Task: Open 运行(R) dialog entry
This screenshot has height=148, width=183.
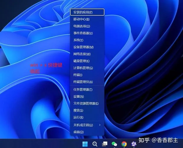Action: coord(87,117)
